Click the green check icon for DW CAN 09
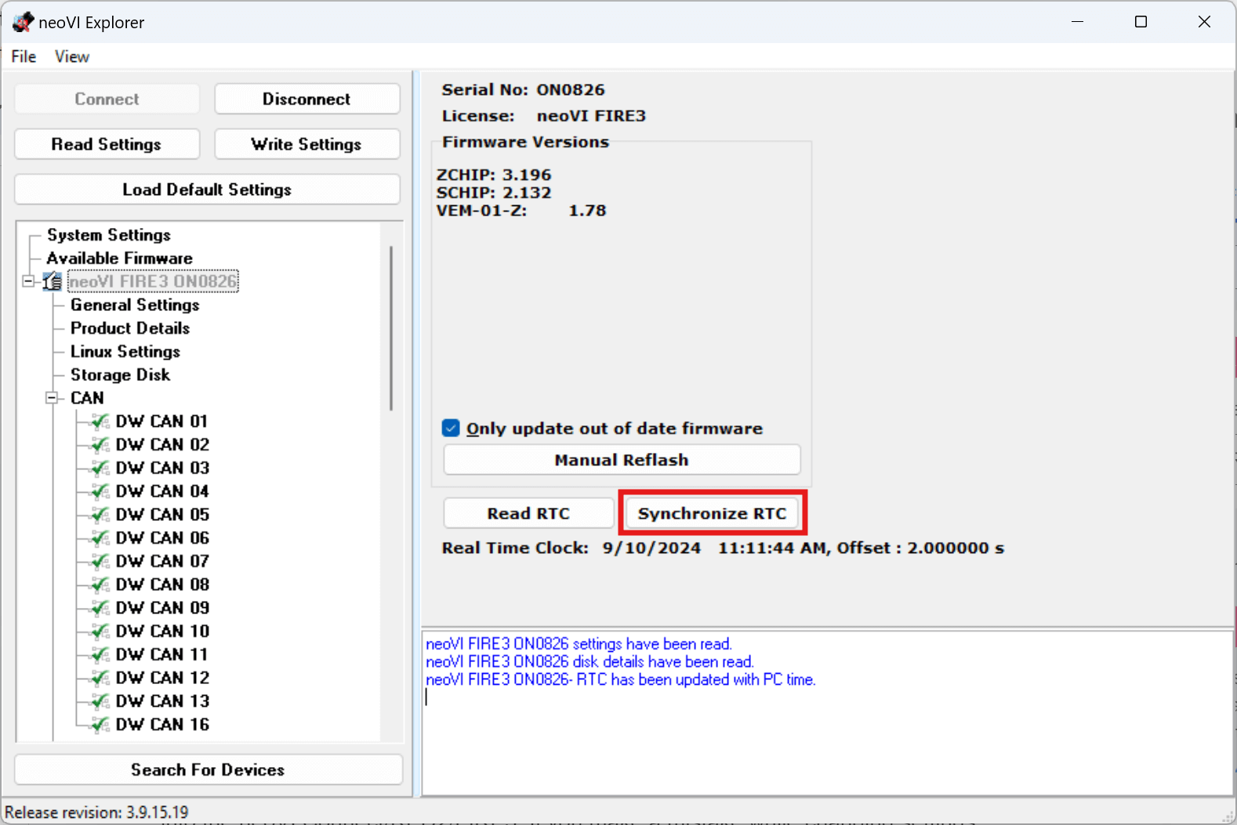Image resolution: width=1237 pixels, height=825 pixels. (100, 608)
